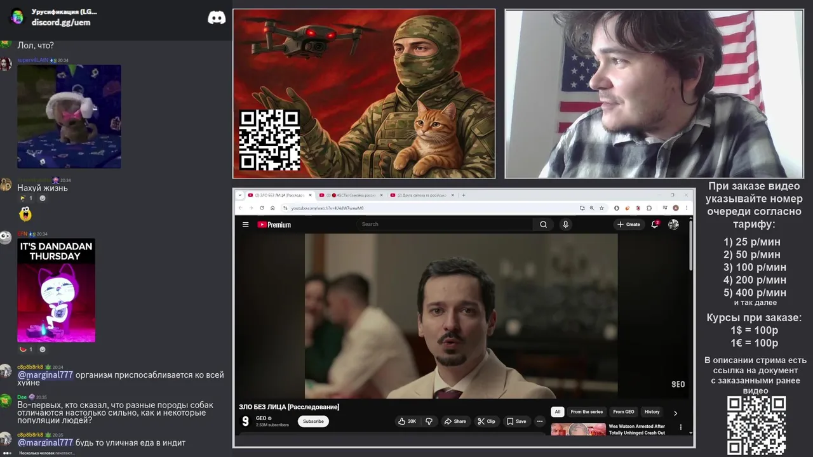Switch to the Друга світова tab
Screen dimensions: 813x457
pyautogui.click(x=422, y=195)
